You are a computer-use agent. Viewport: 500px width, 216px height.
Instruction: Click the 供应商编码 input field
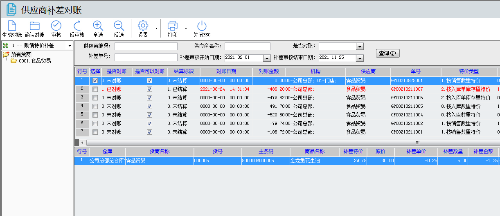(x=146, y=47)
